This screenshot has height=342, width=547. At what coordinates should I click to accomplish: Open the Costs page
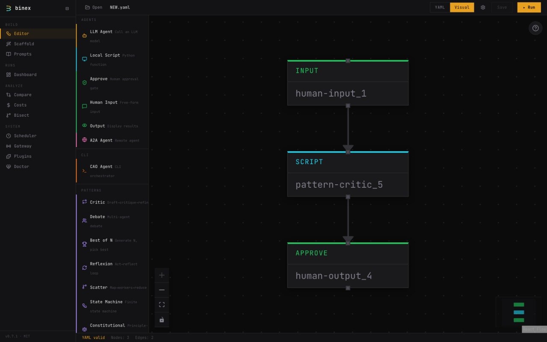(x=38, y=105)
